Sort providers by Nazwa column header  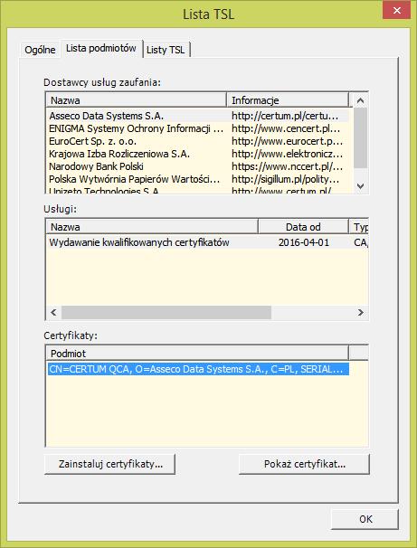click(137, 100)
